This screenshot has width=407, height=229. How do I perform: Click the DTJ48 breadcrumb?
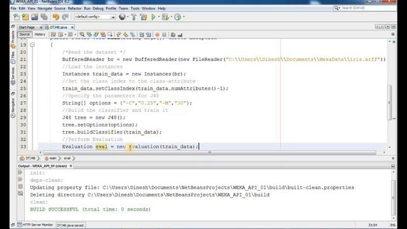[x=28, y=158]
